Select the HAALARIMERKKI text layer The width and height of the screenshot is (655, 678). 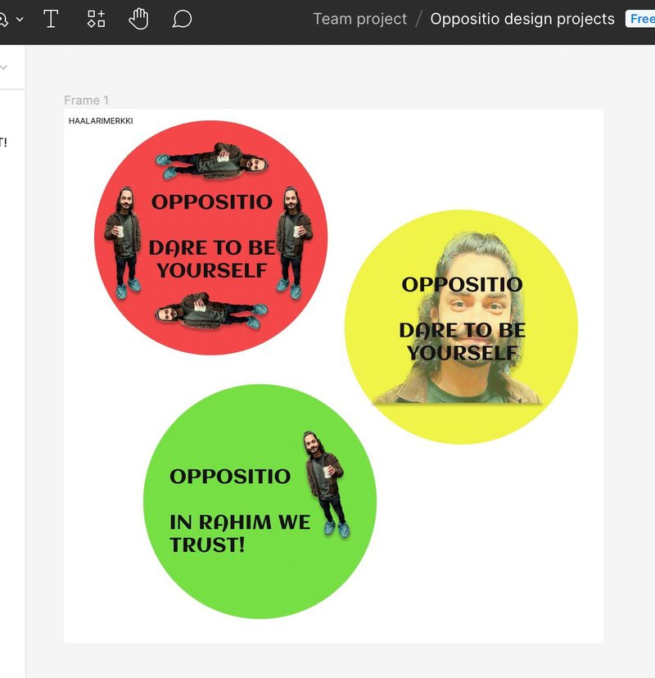(101, 121)
